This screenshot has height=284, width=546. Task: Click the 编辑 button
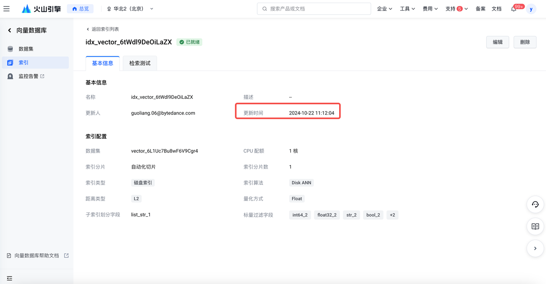pos(498,42)
